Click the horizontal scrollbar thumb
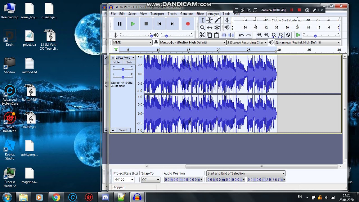 (x=261, y=166)
